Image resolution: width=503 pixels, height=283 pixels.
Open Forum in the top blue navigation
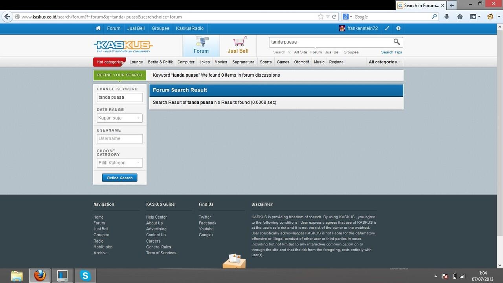tap(114, 28)
